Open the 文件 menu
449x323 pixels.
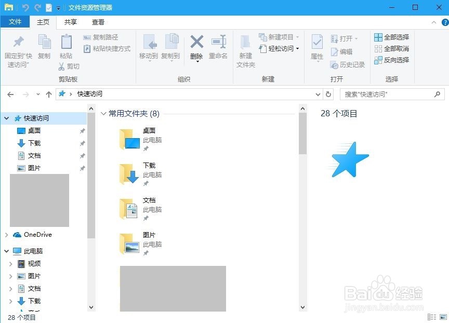[15, 22]
